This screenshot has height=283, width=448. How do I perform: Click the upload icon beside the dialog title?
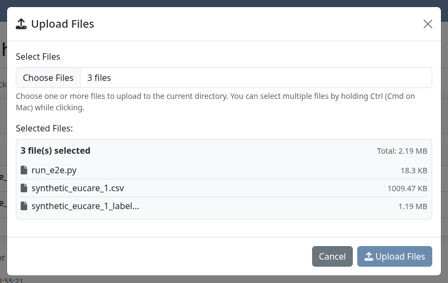21,24
